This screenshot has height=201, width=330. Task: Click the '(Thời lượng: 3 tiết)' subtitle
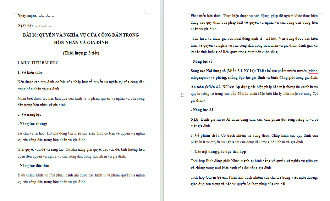[x=81, y=53]
